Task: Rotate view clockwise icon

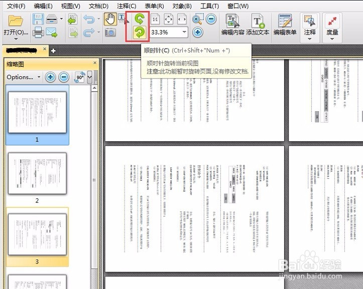Action: (x=140, y=32)
